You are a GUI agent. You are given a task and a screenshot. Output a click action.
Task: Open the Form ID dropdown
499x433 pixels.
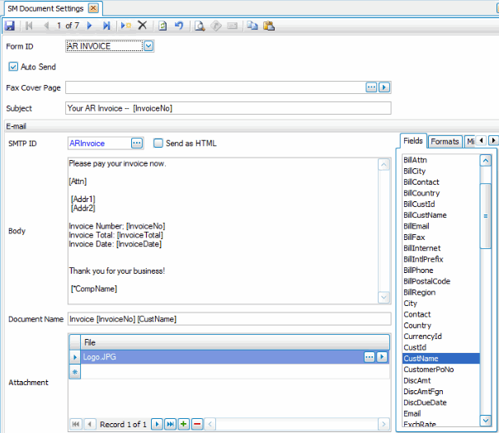point(148,46)
